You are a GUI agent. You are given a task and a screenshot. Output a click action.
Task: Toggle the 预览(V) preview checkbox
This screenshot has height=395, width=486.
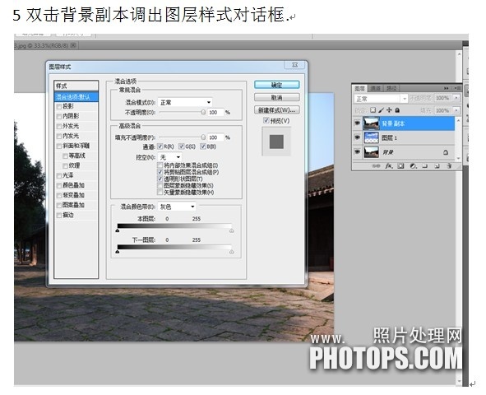[x=266, y=120]
